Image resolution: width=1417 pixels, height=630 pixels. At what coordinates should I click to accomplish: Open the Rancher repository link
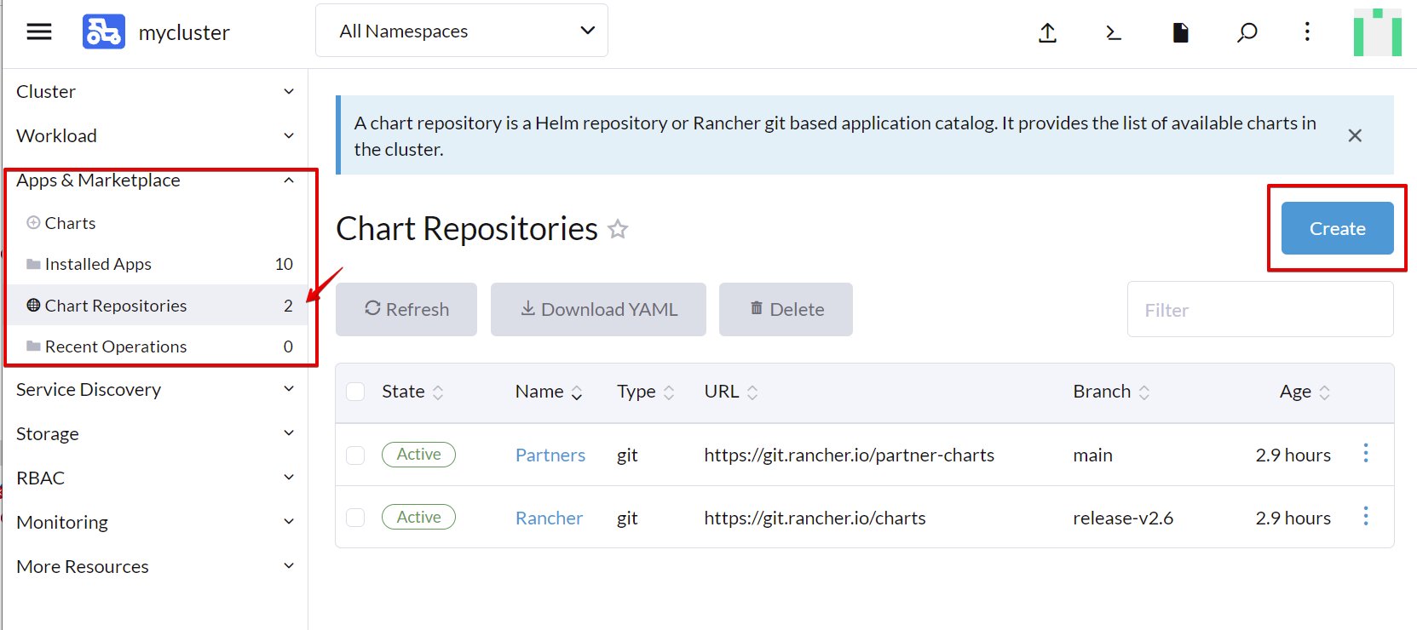[x=549, y=518]
